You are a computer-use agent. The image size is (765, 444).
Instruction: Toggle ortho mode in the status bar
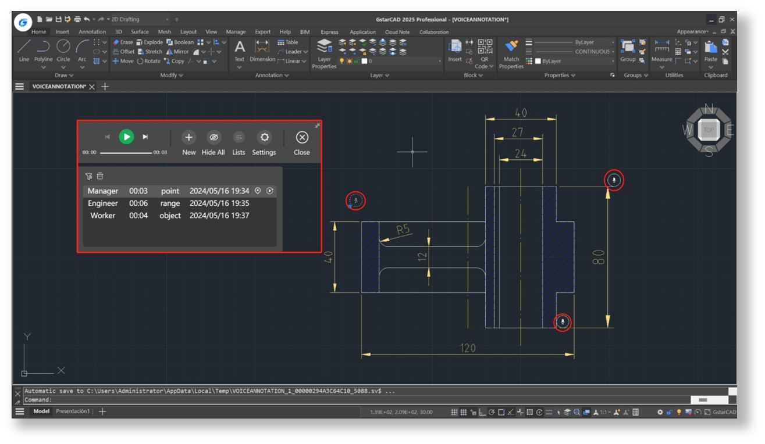482,412
